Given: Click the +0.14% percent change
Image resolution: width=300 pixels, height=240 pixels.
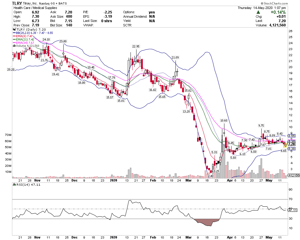Looking at the screenshot, I should point(278,12).
